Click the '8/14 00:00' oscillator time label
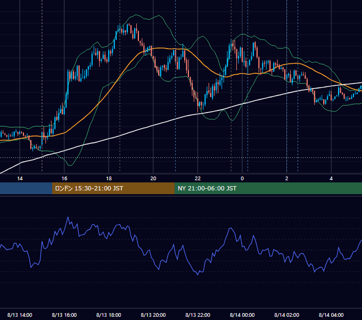The height and width of the screenshot is (320, 362). pyautogui.click(x=242, y=315)
